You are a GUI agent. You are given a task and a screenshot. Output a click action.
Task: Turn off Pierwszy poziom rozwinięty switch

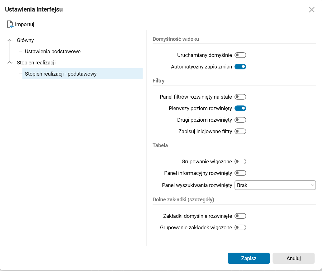tap(240, 108)
